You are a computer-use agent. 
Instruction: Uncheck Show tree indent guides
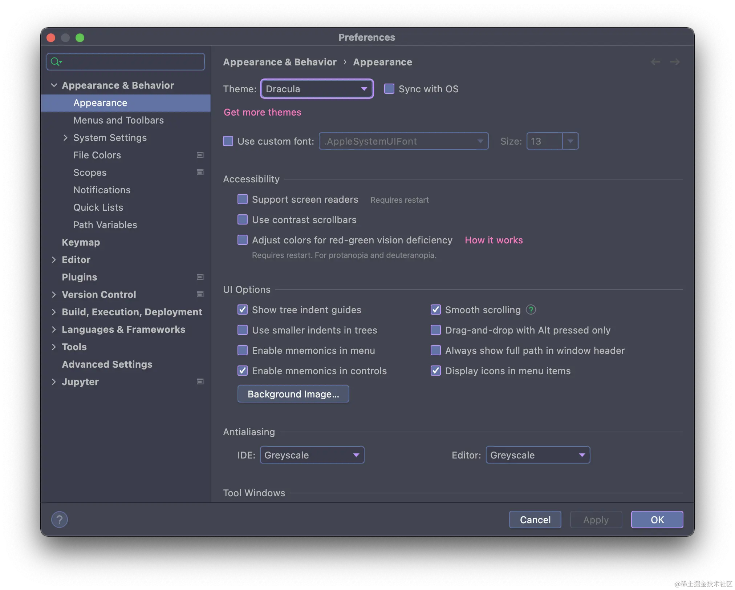point(243,310)
